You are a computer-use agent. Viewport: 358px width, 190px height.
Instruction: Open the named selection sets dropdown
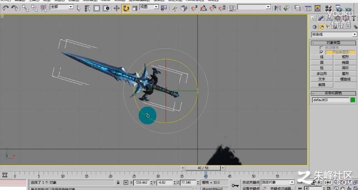(254, 7)
